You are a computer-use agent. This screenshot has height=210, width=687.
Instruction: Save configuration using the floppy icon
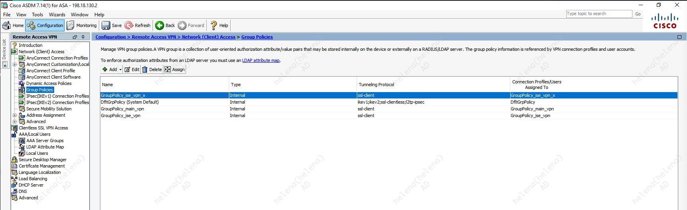click(x=106, y=25)
